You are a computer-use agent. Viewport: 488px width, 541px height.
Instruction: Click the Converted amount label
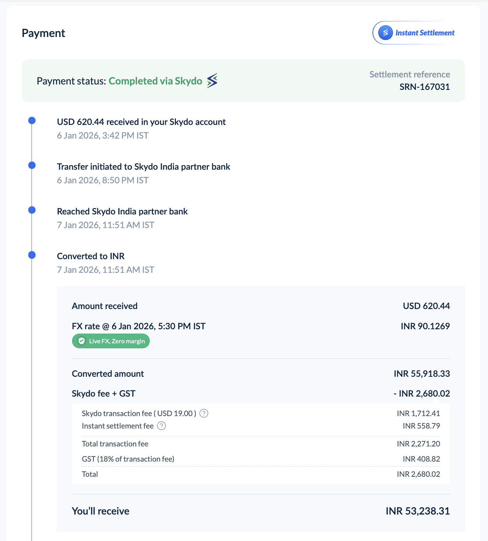108,374
